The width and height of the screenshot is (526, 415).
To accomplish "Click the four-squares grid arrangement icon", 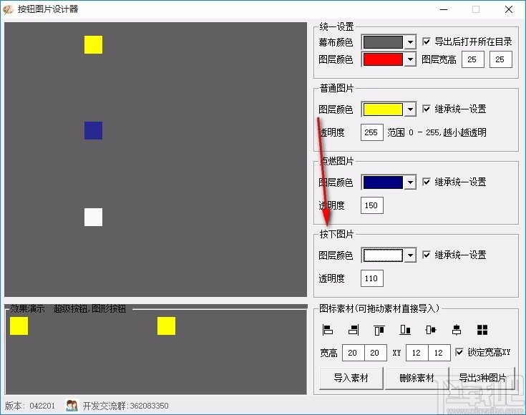I will pyautogui.click(x=482, y=330).
